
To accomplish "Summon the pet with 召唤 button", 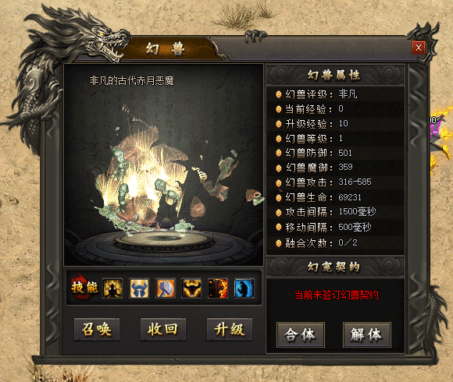I will [97, 329].
